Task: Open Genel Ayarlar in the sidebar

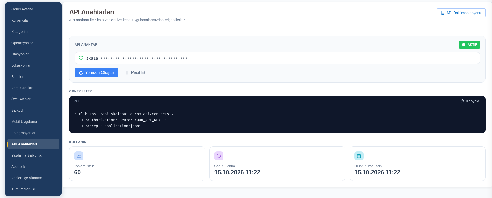Action: click(33, 9)
